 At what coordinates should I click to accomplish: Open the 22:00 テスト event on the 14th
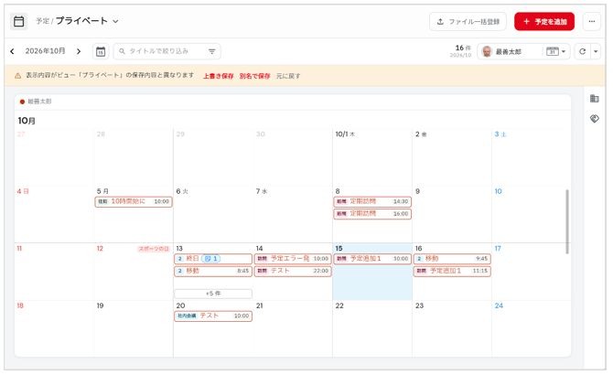pyautogui.click(x=293, y=271)
